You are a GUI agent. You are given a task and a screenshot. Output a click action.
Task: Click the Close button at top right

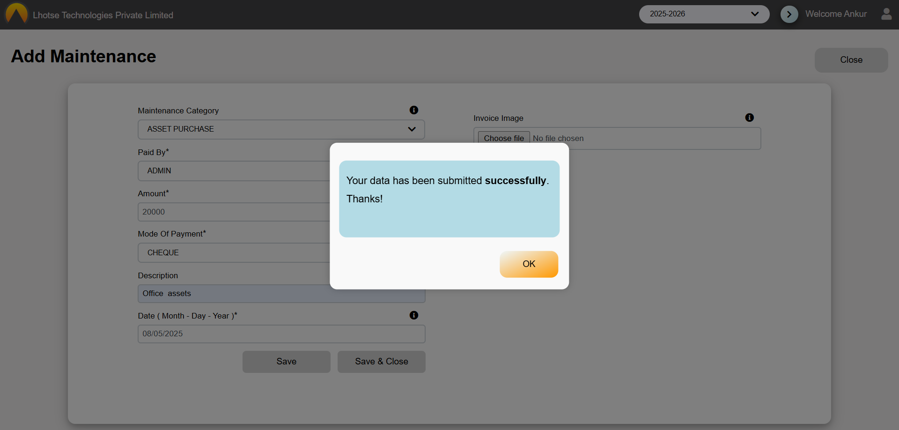pyautogui.click(x=851, y=60)
